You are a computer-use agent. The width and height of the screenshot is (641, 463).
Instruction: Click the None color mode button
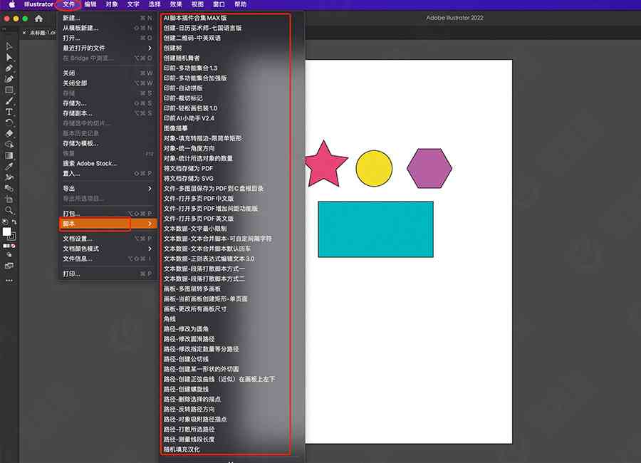(14, 246)
